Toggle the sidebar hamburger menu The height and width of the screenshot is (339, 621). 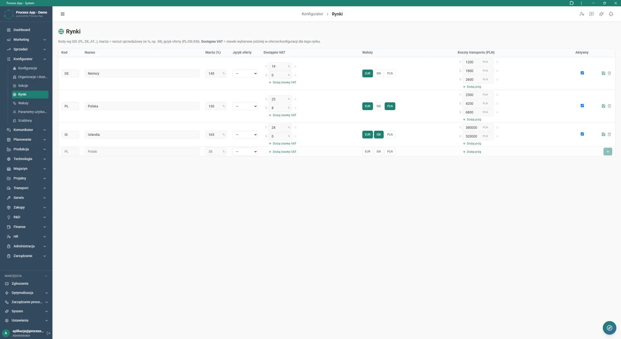62,14
